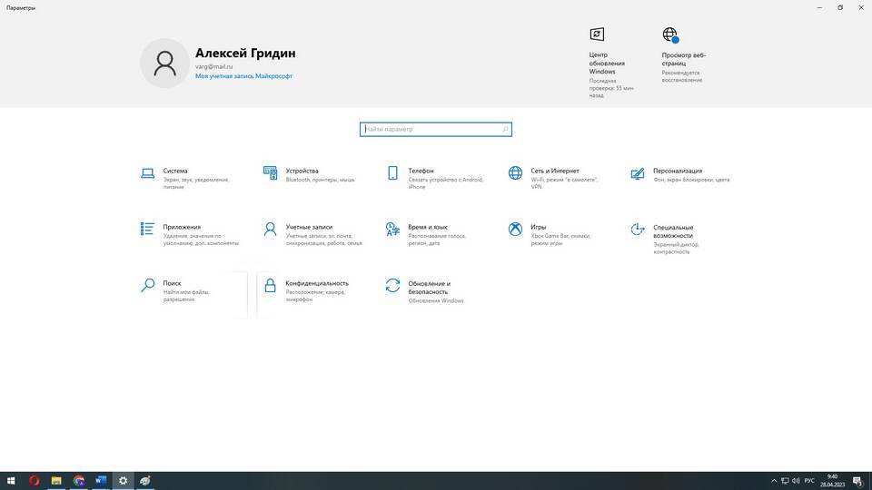Click the user profile avatar picture
Screen dimensions: 872x490
164,63
